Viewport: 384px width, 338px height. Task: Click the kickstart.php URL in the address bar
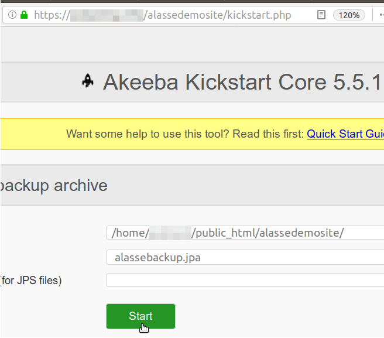coord(162,15)
